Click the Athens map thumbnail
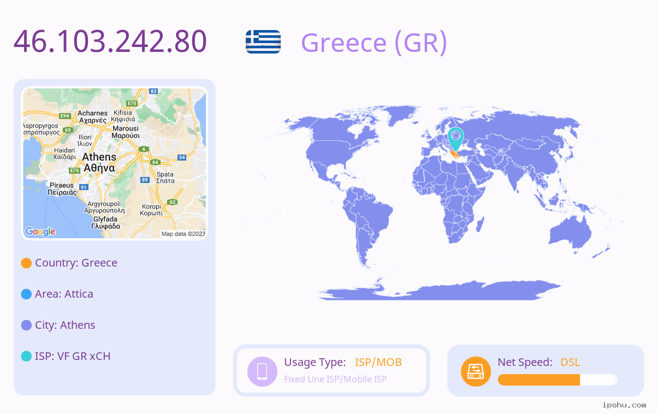The width and height of the screenshot is (657, 414). (x=115, y=163)
